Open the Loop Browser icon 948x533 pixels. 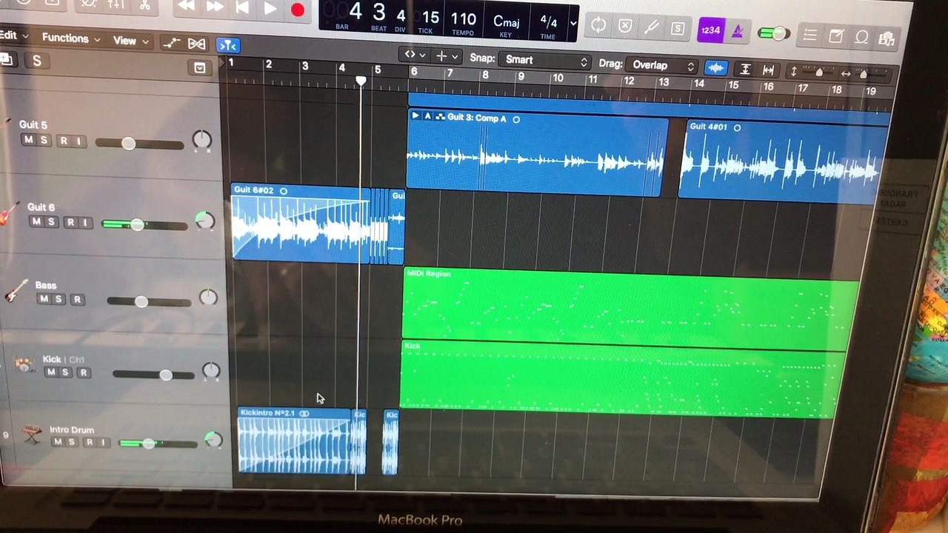pyautogui.click(x=861, y=37)
